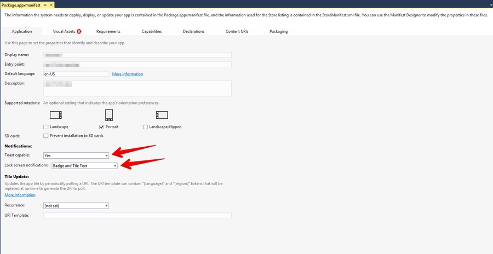Click into the URI Template field

tap(137, 216)
